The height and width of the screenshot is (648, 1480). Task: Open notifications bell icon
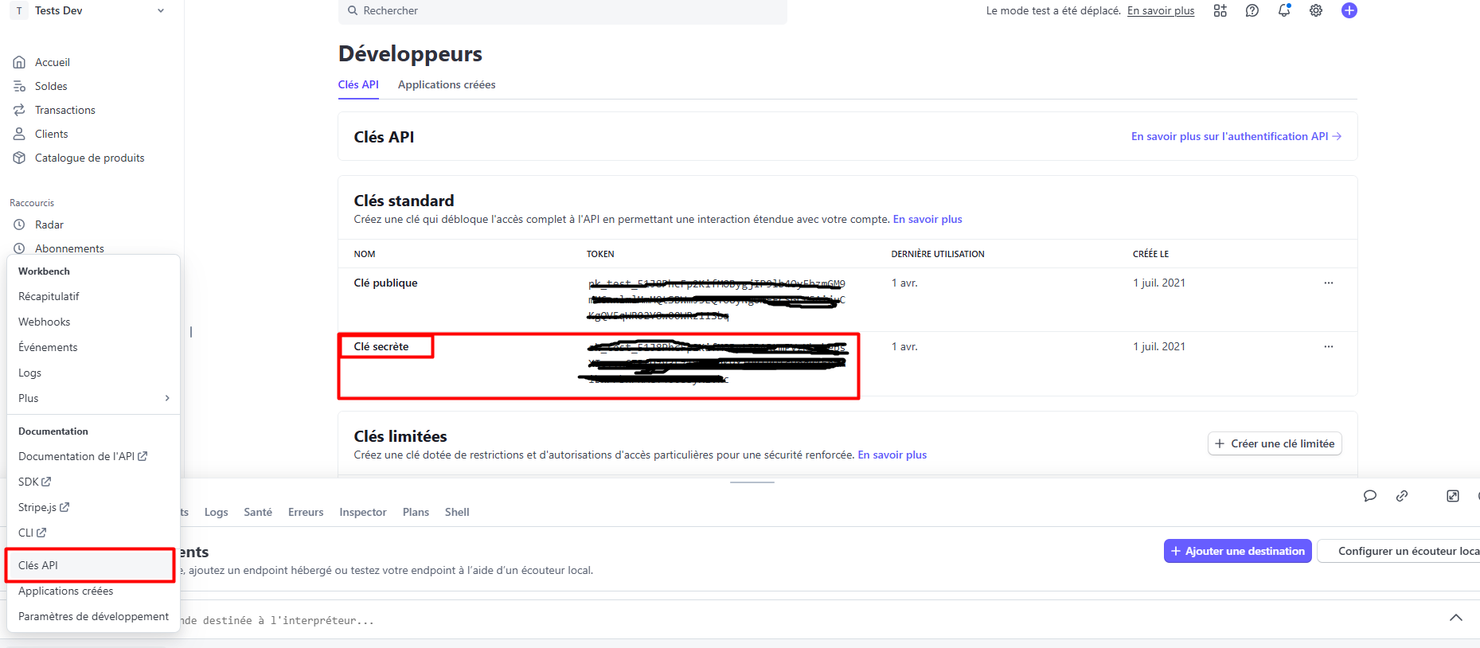click(x=1284, y=10)
